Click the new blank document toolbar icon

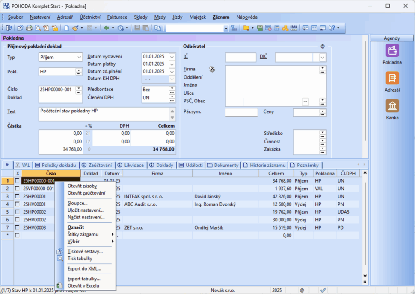(x=66, y=28)
